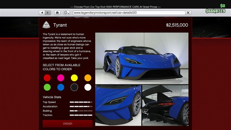Click the legendarymotorsport.net address bar

129,13
